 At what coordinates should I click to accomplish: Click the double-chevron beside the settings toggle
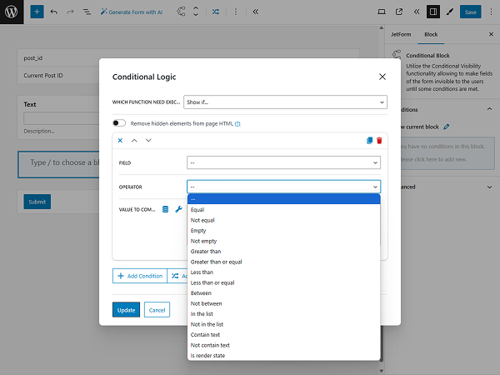[417, 12]
